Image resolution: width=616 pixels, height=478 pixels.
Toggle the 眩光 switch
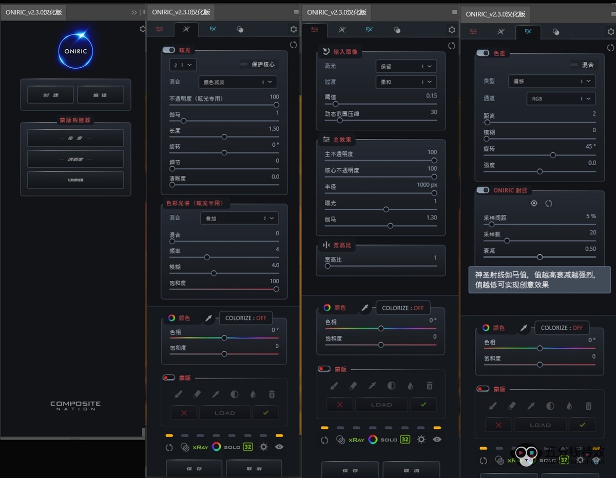pos(168,50)
